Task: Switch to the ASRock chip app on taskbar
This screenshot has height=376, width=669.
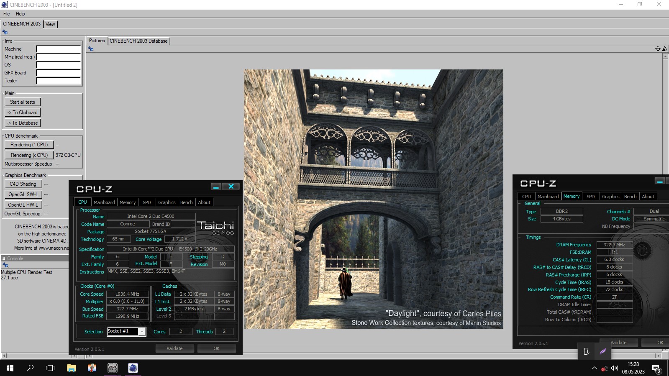Action: 113,368
